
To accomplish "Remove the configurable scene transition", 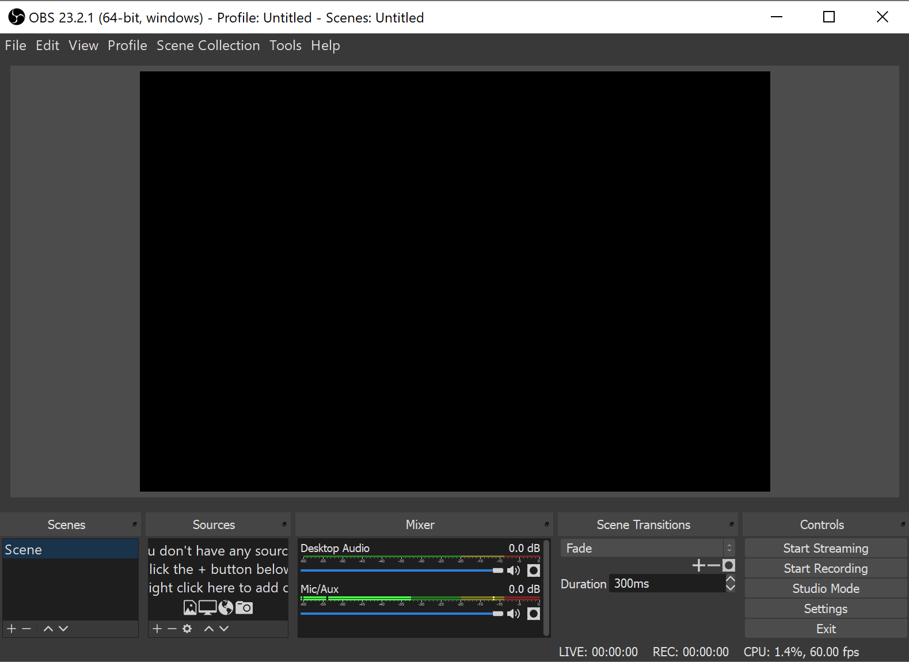I will (x=714, y=566).
